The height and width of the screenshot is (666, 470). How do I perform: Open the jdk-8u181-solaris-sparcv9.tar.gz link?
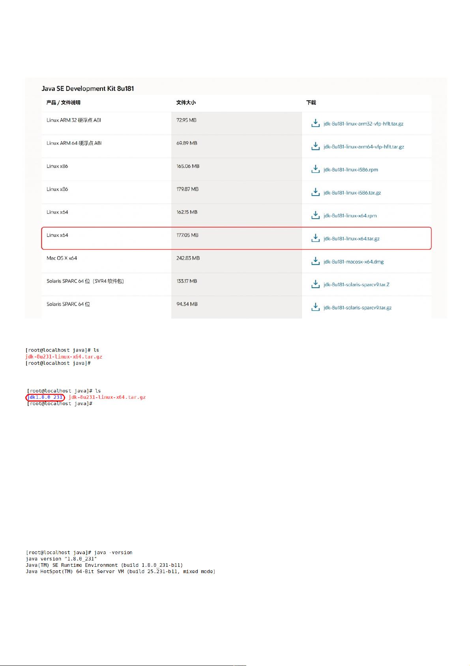point(358,308)
